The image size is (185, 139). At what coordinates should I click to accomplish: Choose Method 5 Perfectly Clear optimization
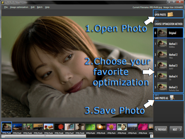pyautogui.click(x=168, y=88)
